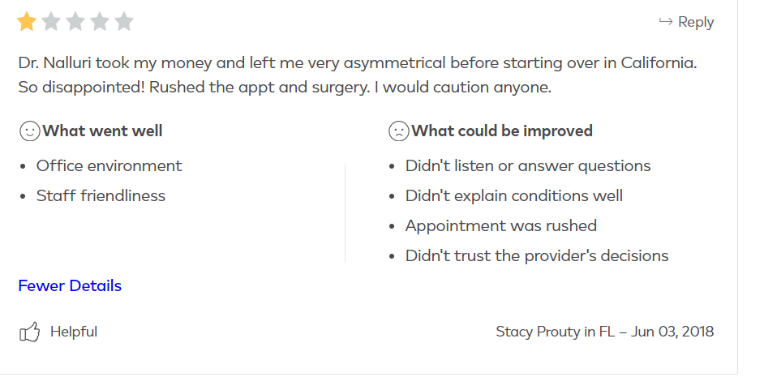Click reviewer name Stacy Prouty in FL
Image resolution: width=764 pixels, height=390 pixels.
click(x=556, y=332)
